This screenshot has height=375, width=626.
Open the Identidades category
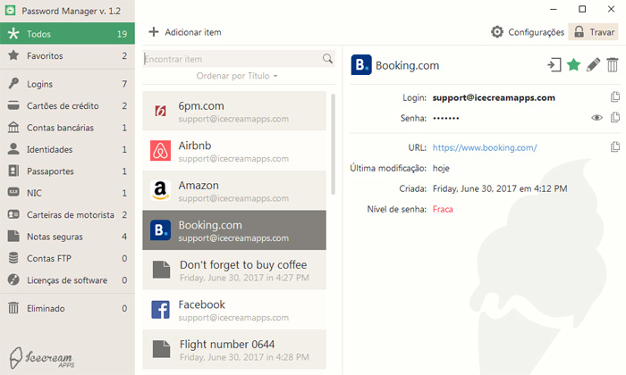coord(67,149)
